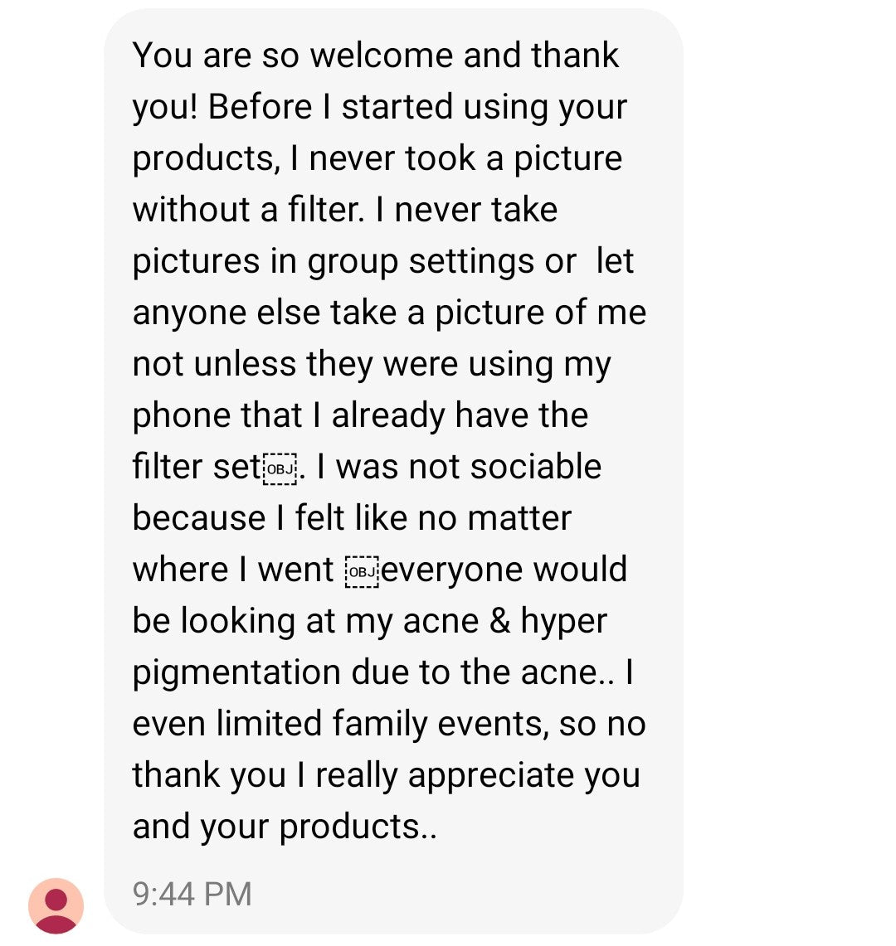896x946 pixels.
Task: Click the OBJ placeholder before 'everyone'
Action: pos(362,571)
